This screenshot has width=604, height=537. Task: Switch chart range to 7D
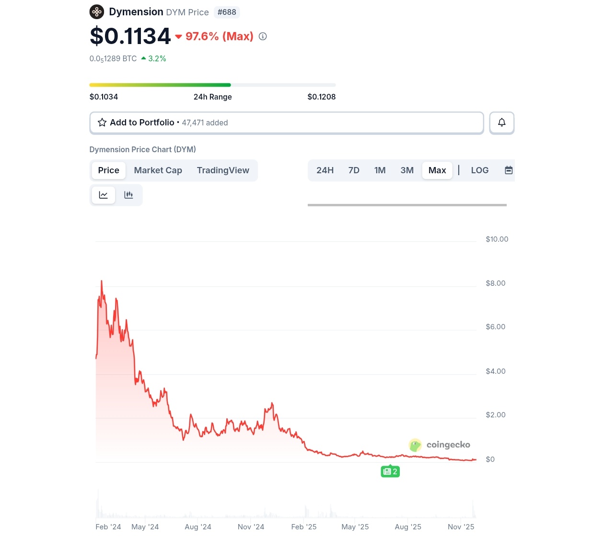pyautogui.click(x=354, y=170)
